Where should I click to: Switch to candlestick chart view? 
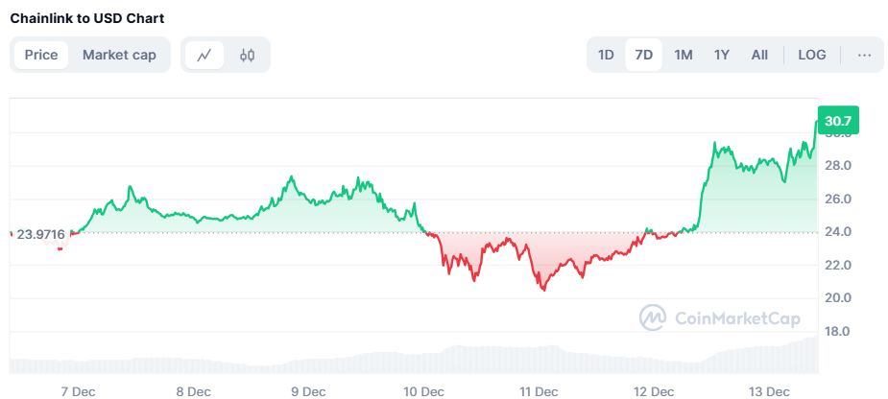click(247, 55)
